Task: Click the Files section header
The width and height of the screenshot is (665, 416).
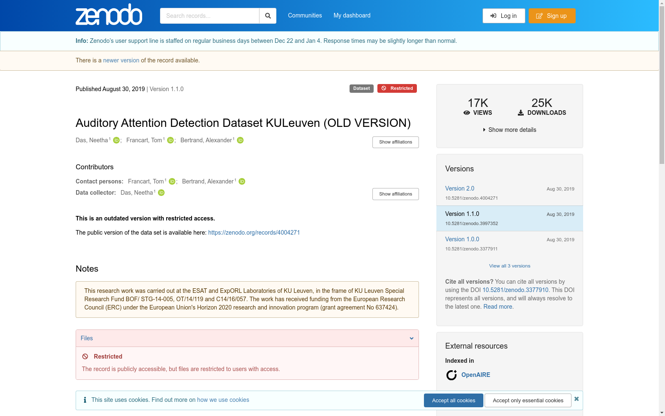Action: (x=247, y=338)
